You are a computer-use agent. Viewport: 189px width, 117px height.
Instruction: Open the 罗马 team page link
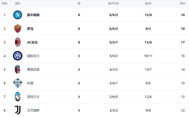coord(30,29)
